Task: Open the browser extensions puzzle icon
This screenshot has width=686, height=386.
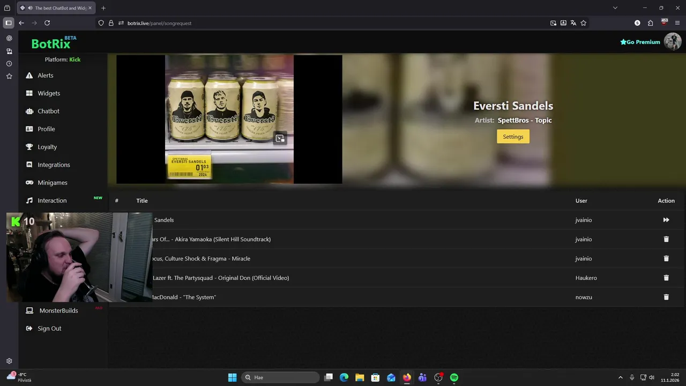Action: coord(650,23)
